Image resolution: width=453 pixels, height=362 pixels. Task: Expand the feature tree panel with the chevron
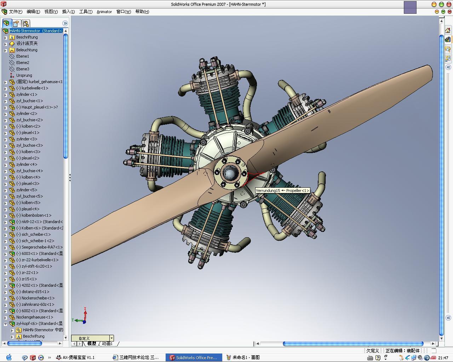65,23
